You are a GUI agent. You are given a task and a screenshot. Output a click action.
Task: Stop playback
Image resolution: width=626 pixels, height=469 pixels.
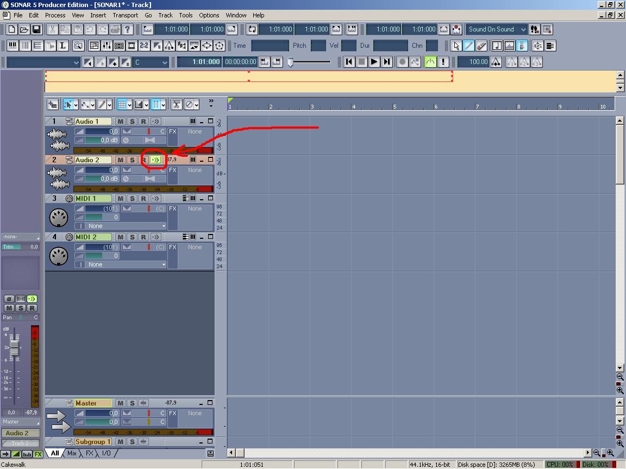point(361,62)
